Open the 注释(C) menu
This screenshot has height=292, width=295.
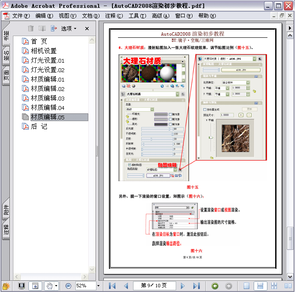tap(114, 16)
